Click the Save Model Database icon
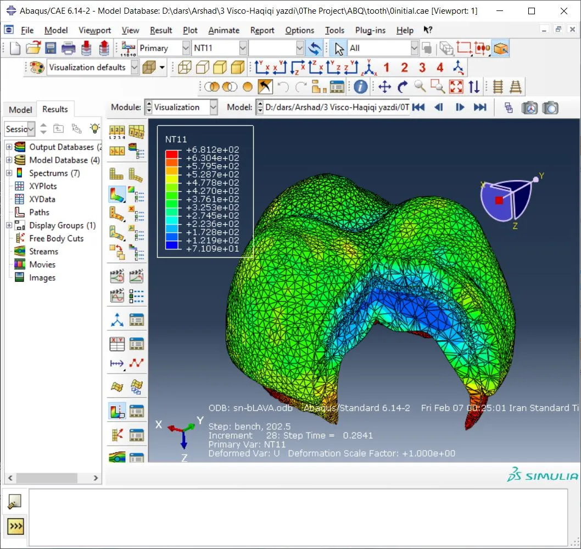Viewport: 581px width, 549px height. (51, 48)
